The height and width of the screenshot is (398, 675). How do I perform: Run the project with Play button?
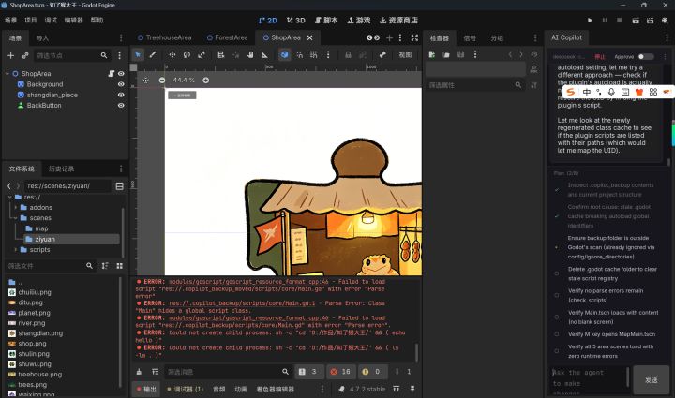point(590,21)
